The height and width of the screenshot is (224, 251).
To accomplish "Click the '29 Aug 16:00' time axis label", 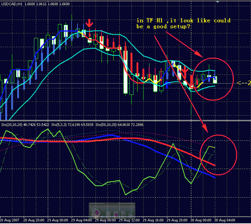I will click(x=153, y=220).
